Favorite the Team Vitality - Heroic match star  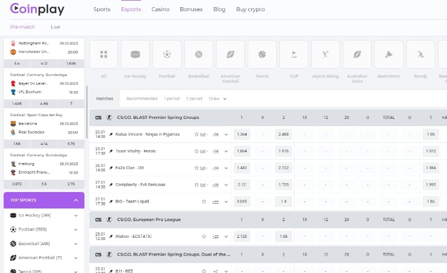[197, 151]
